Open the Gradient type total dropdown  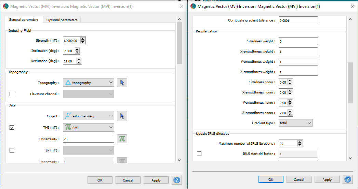[x=295, y=123]
